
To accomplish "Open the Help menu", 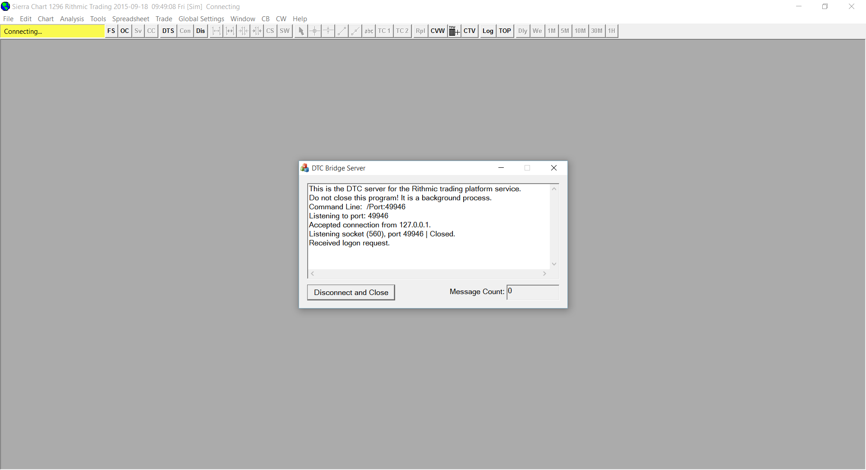I will pyautogui.click(x=300, y=19).
